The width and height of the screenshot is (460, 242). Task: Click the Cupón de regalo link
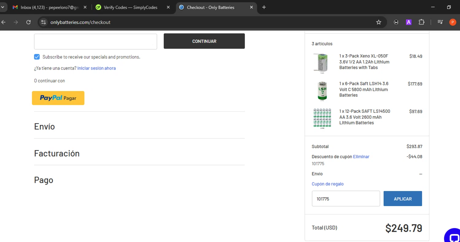coord(328,184)
